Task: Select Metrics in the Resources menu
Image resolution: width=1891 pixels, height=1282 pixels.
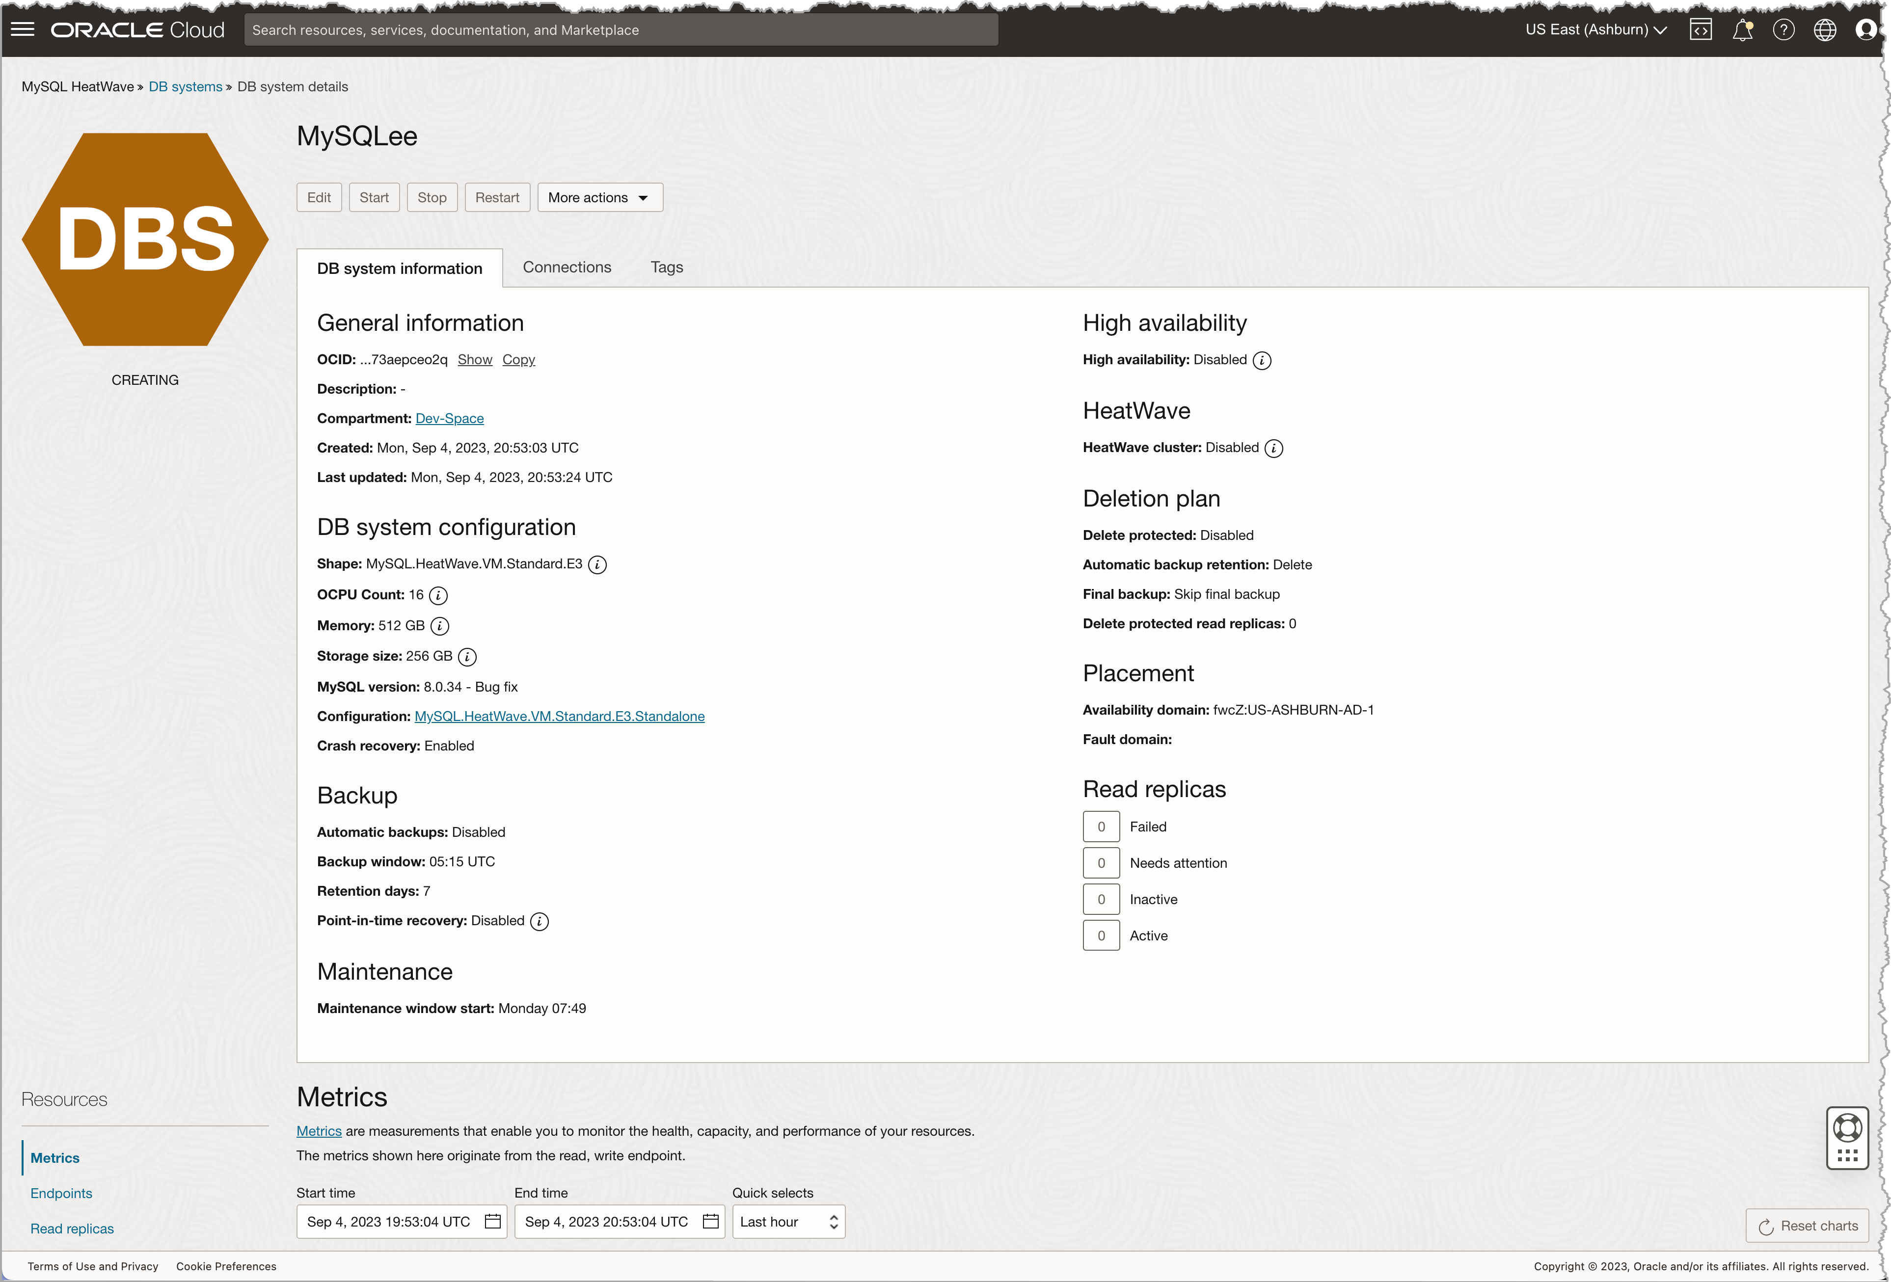Action: pyautogui.click(x=54, y=1158)
